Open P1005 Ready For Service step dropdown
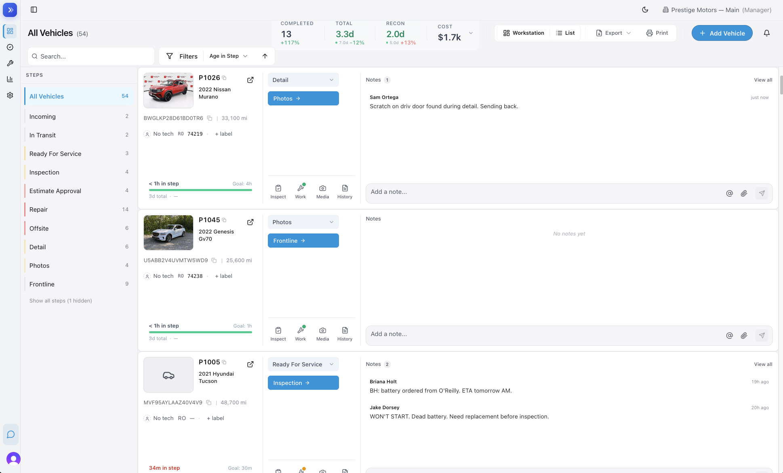Screen dimensions: 783x473 (x=303, y=364)
